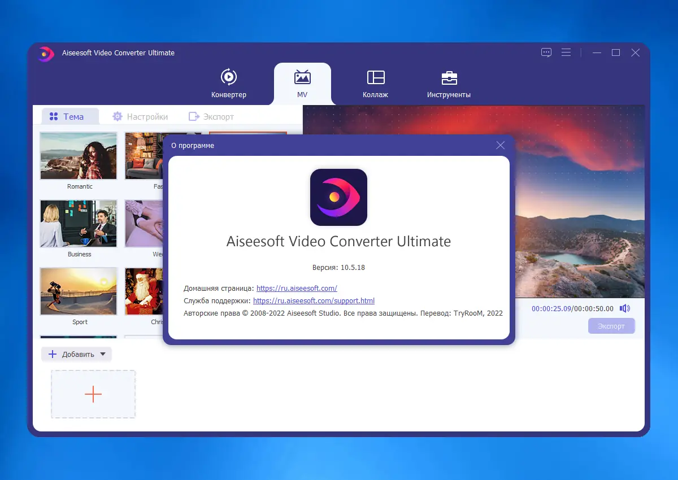Go to the Экспорт sub-tab

[x=211, y=116]
